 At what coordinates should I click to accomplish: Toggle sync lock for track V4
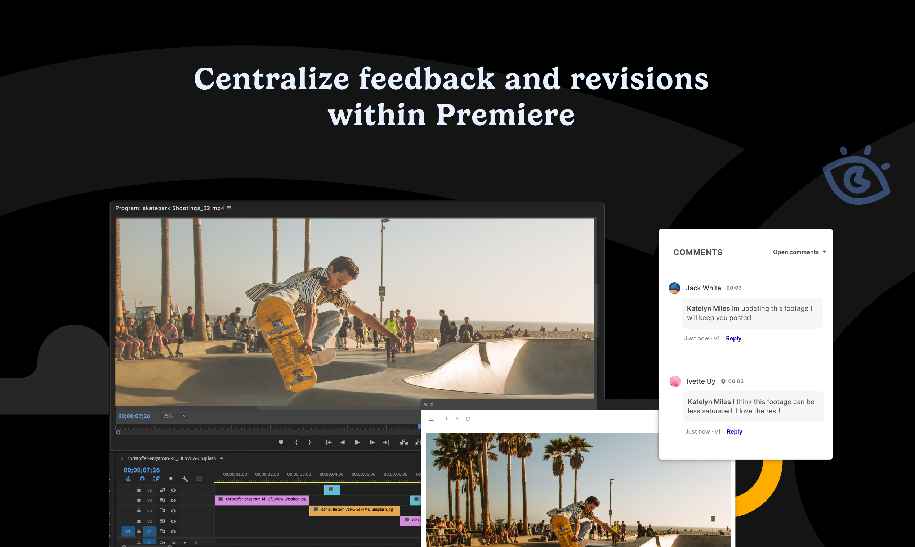(162, 500)
